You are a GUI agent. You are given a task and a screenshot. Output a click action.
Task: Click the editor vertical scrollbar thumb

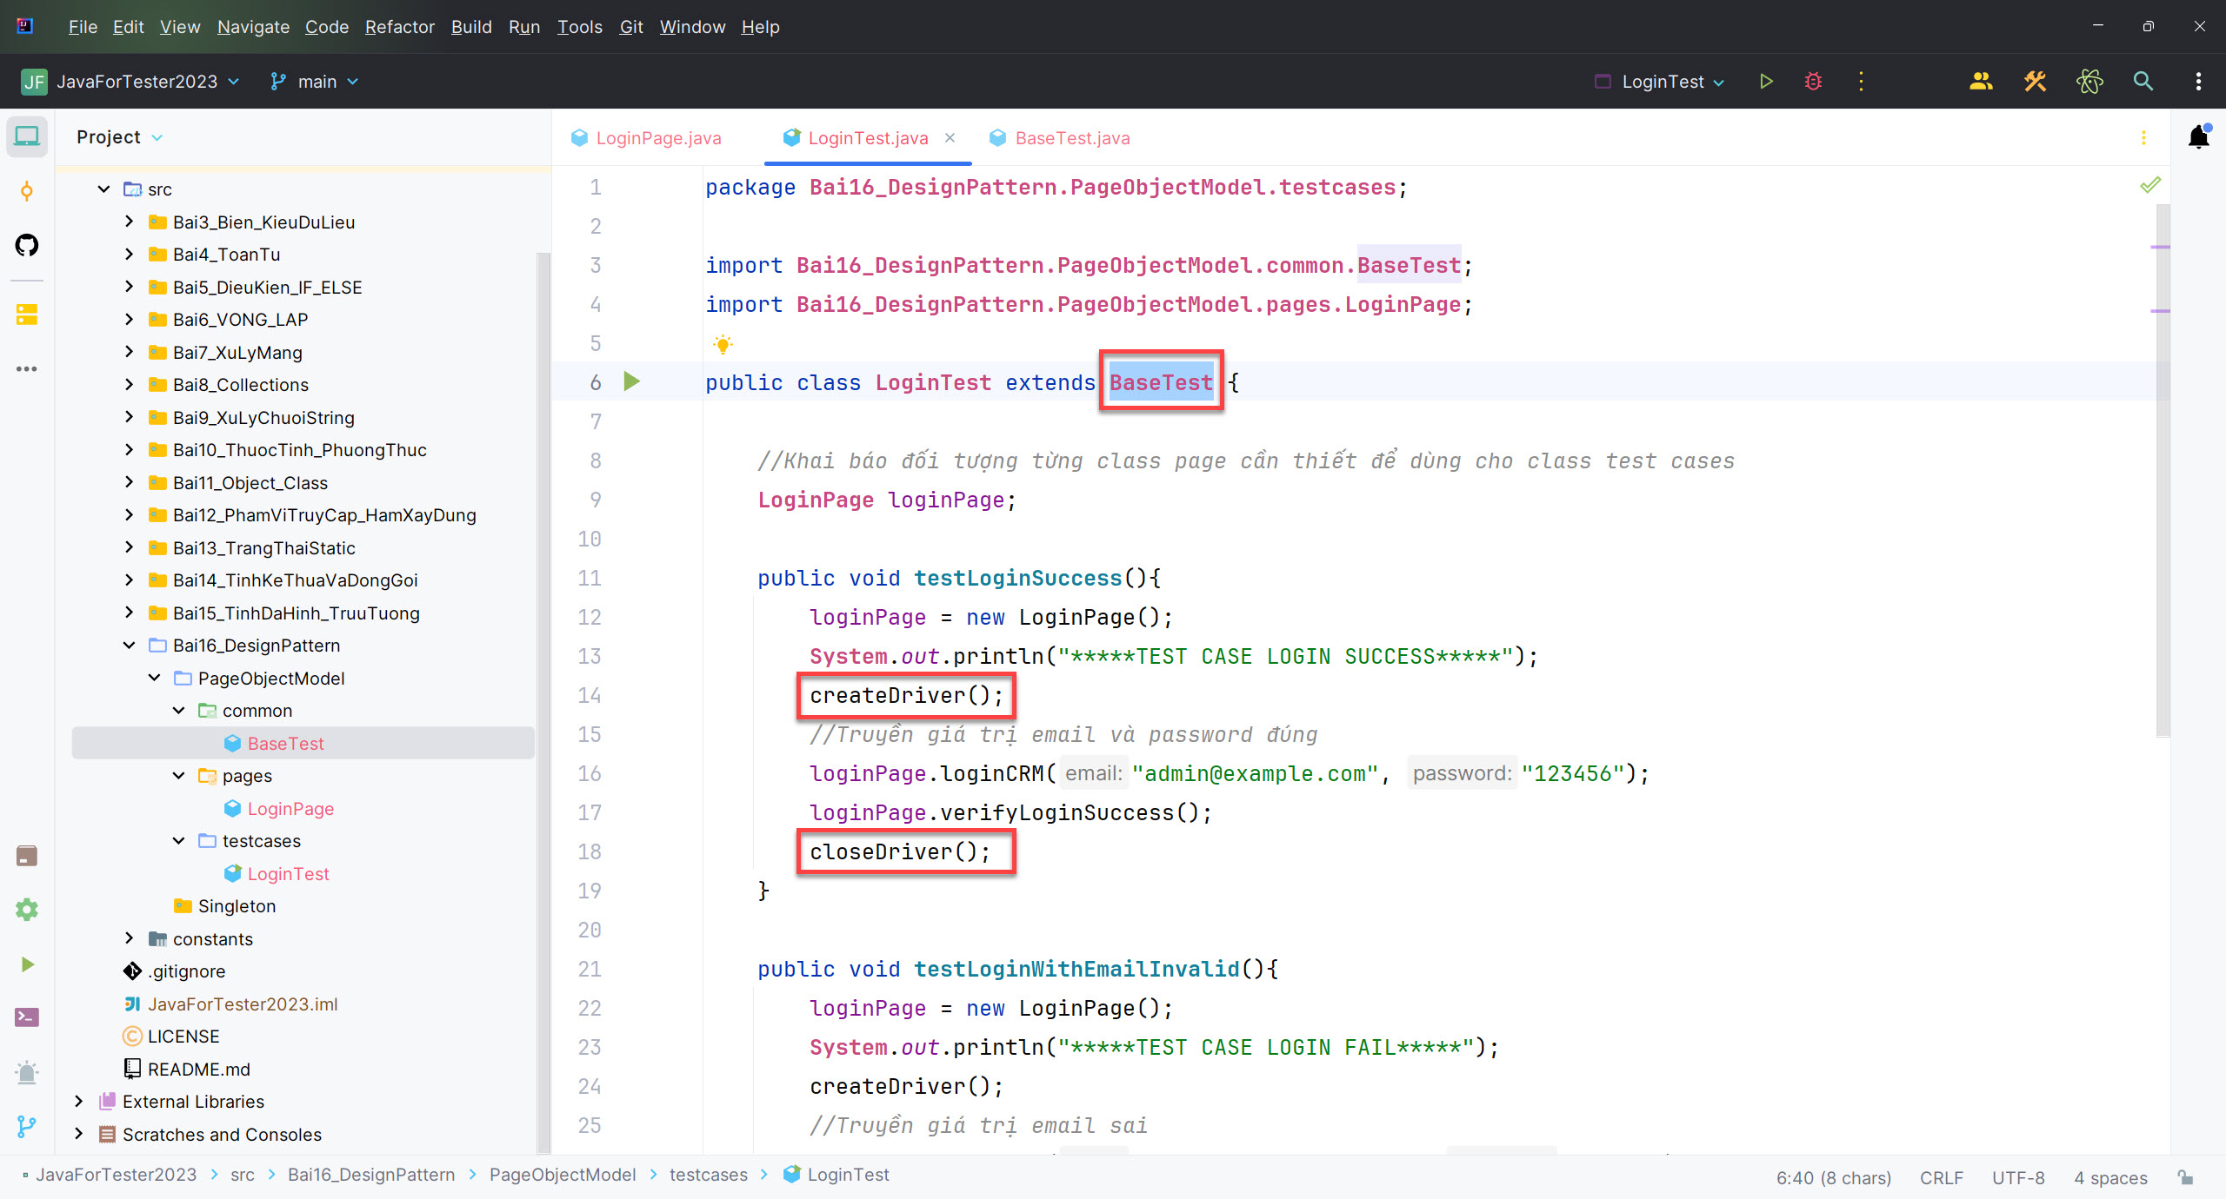tap(2163, 469)
